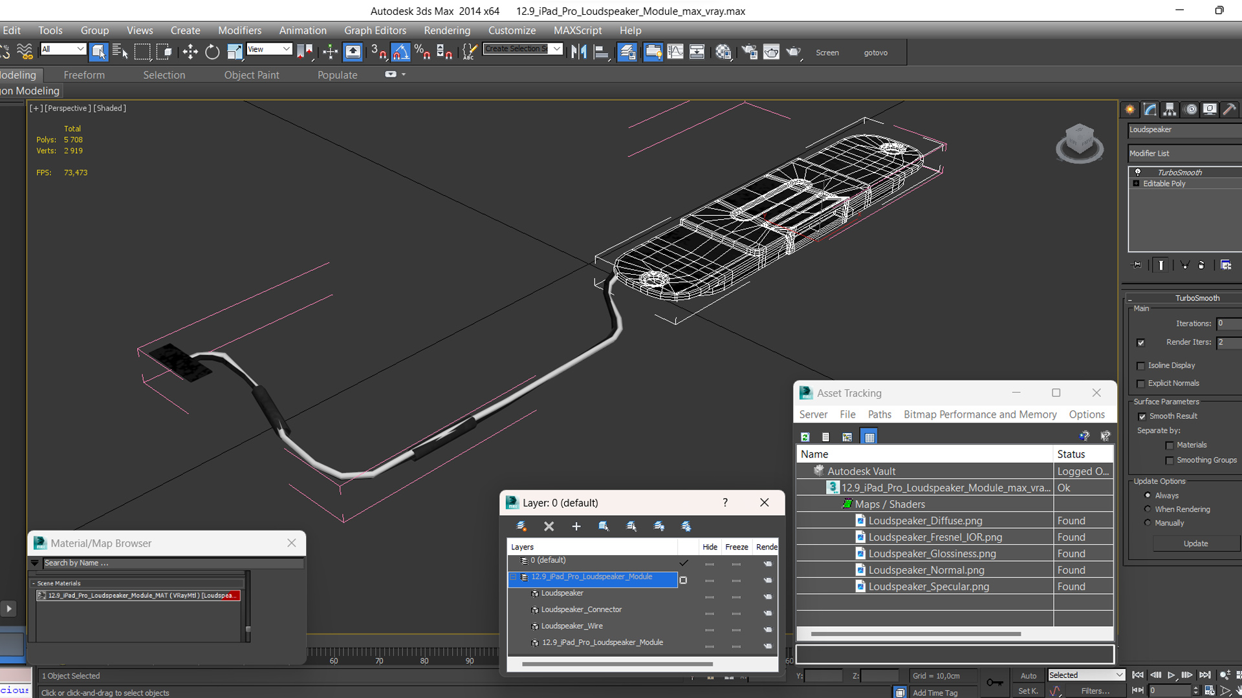Enable Separate by Smoothing Groups checkbox
The width and height of the screenshot is (1242, 698).
[x=1170, y=461]
